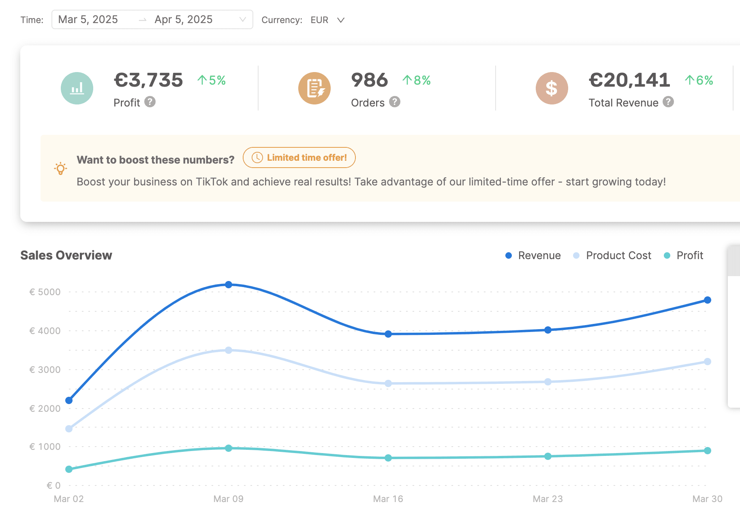
Task: Click the lightbulb tip icon
Action: 60,168
